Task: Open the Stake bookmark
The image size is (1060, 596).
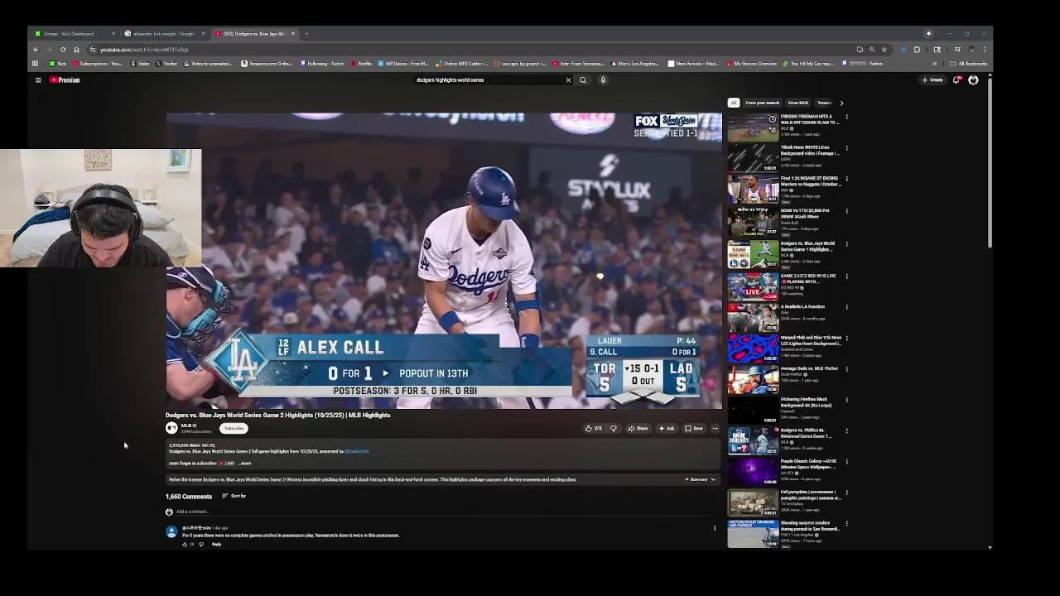Action: 140,64
